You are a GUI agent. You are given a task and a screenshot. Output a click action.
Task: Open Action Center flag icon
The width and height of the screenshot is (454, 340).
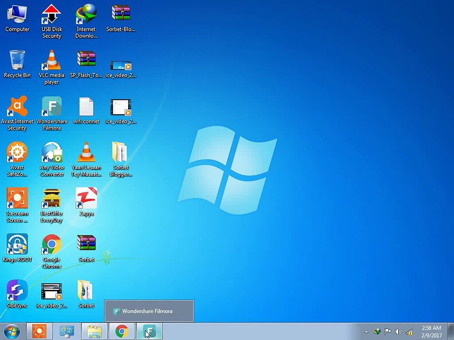(387, 331)
